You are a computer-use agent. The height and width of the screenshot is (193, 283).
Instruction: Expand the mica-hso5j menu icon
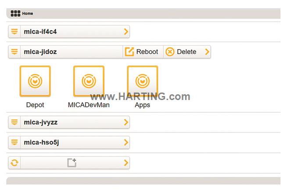tap(14, 142)
